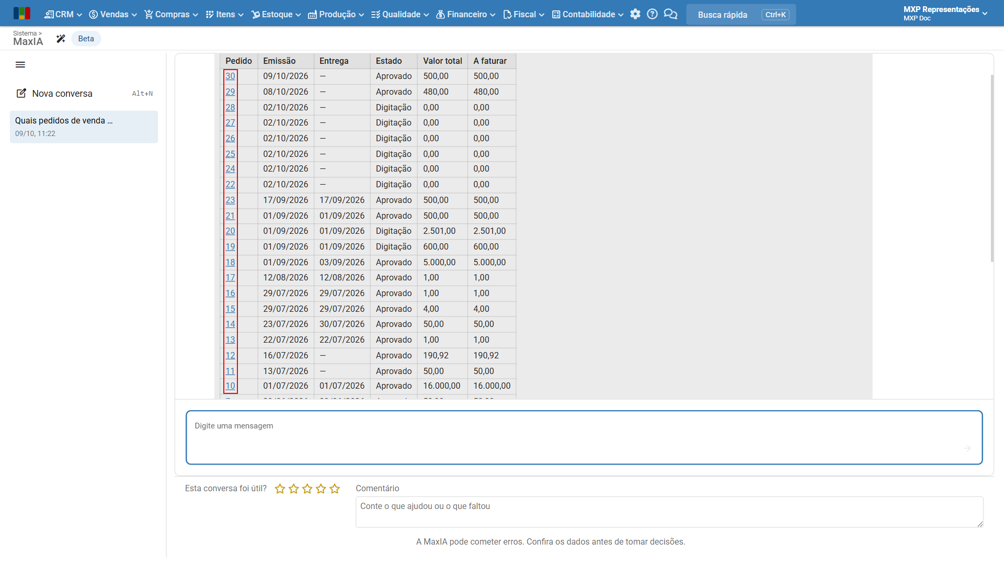Expand the Estoque menu
The width and height of the screenshot is (1004, 565).
tap(276, 14)
